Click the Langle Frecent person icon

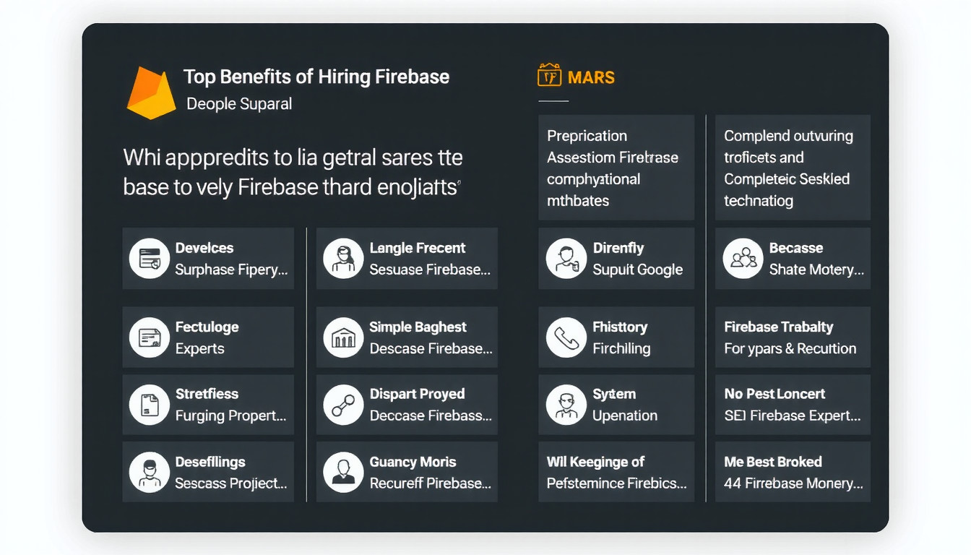point(343,259)
